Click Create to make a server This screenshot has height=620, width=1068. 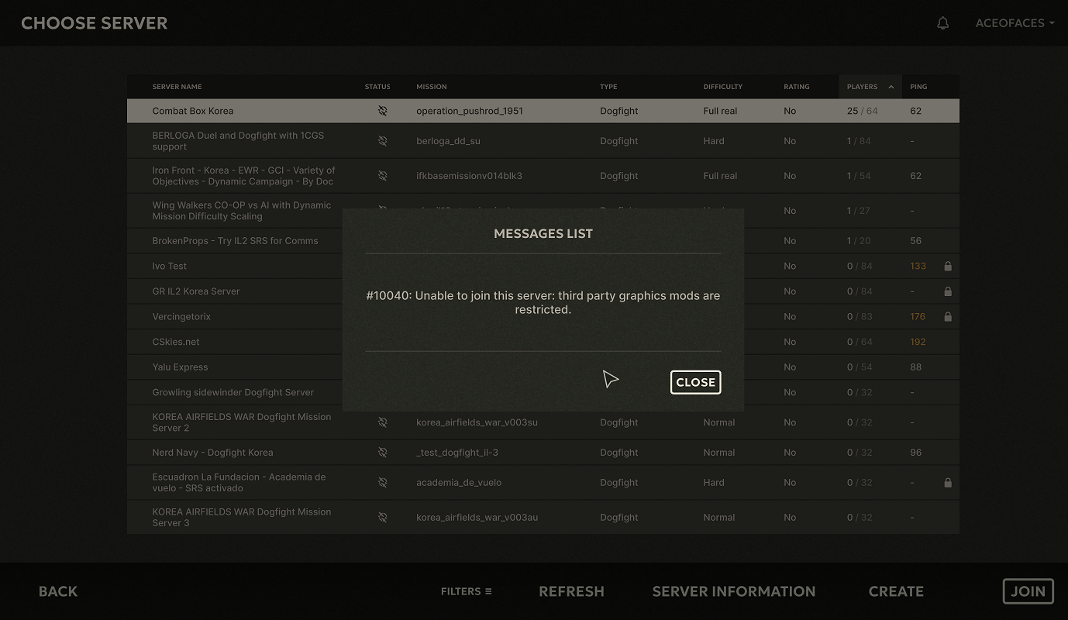point(896,591)
